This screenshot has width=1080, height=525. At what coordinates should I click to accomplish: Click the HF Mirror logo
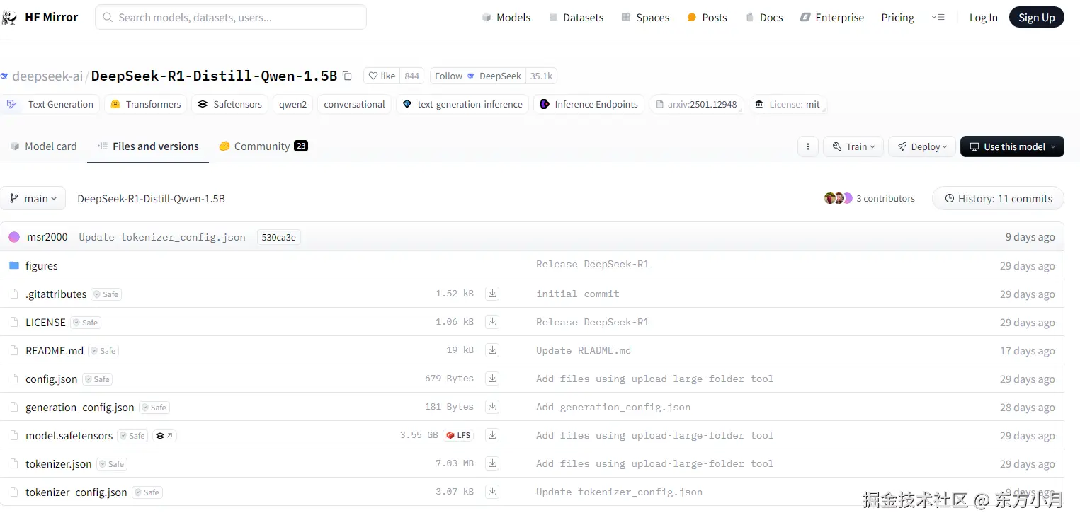[40, 18]
